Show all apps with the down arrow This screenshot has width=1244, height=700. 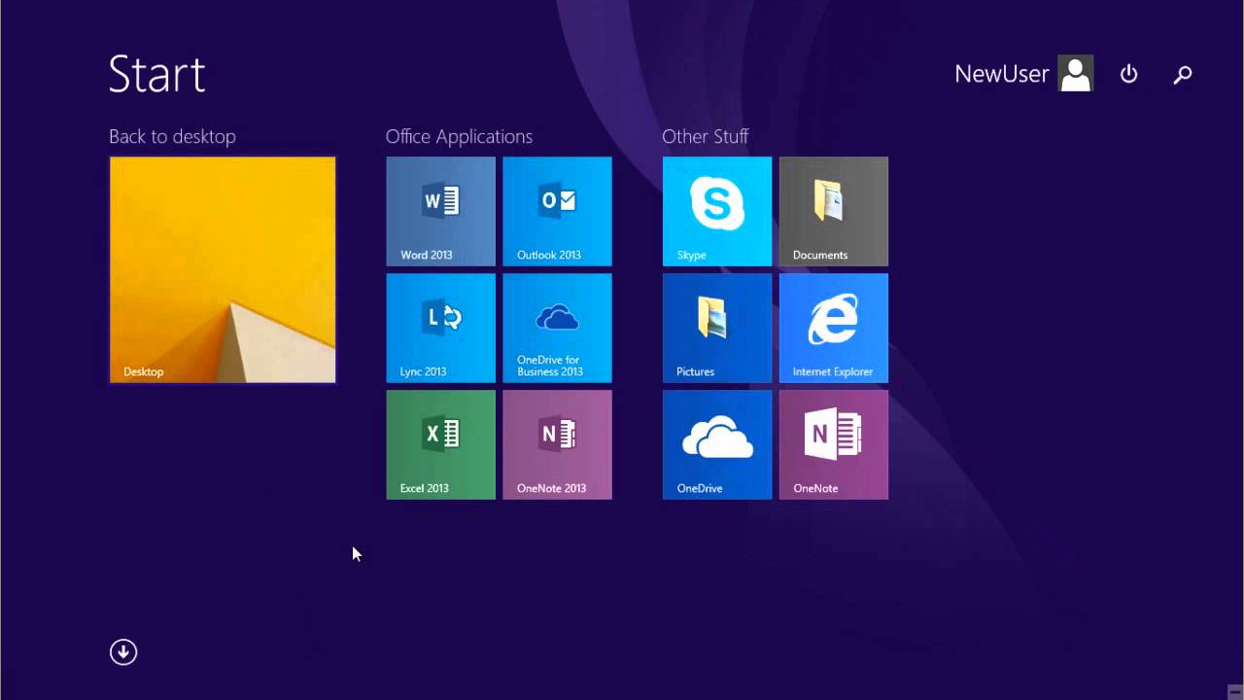tap(123, 652)
